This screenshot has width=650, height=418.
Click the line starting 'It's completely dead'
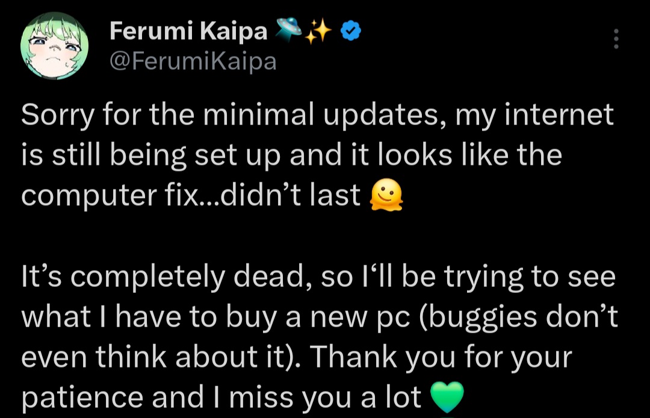(318, 277)
